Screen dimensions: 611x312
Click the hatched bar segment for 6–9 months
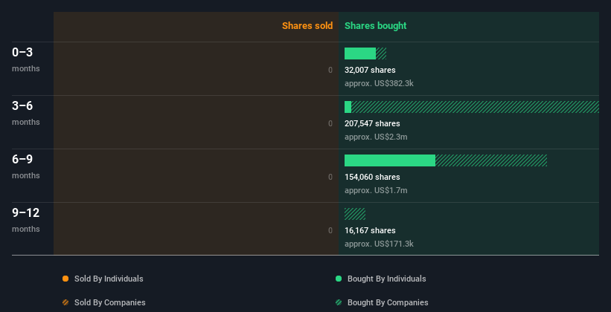tap(491, 160)
